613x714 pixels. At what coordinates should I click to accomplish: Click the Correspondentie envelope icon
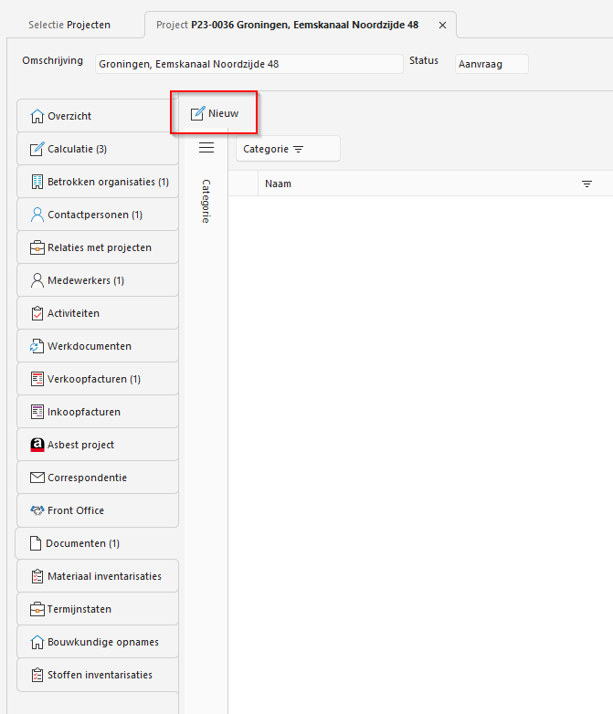pyautogui.click(x=37, y=478)
